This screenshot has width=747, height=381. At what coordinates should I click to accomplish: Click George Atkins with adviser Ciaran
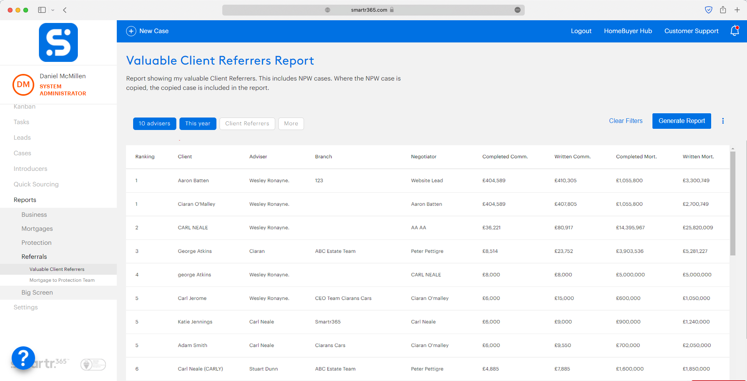click(x=195, y=251)
